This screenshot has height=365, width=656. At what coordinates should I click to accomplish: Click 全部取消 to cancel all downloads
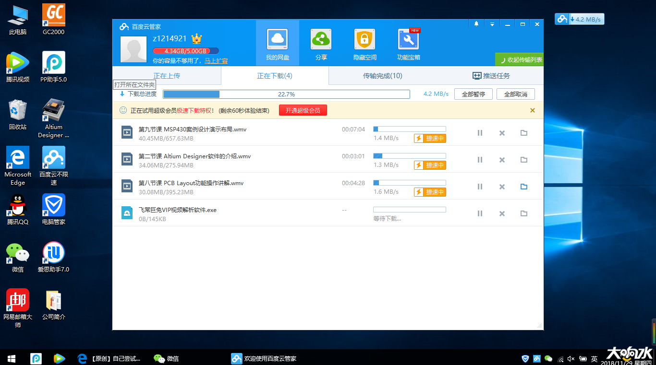[x=516, y=94]
